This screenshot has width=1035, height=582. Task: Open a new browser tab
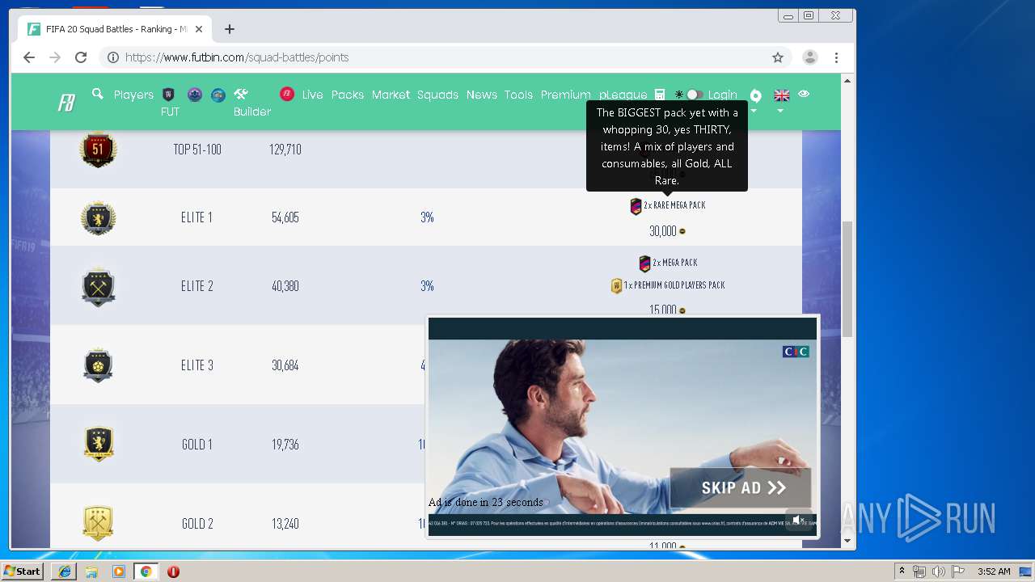pyautogui.click(x=230, y=29)
